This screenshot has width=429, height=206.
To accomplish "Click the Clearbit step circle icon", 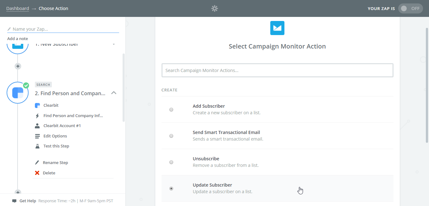I will (18, 93).
